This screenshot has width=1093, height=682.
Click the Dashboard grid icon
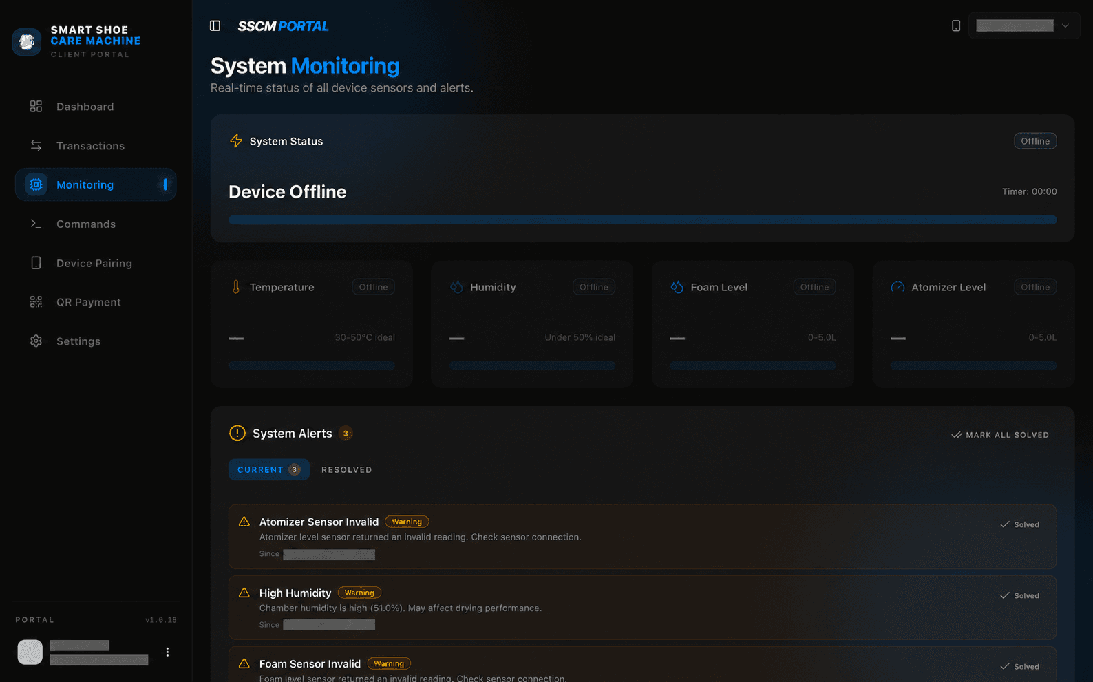pyautogui.click(x=36, y=107)
